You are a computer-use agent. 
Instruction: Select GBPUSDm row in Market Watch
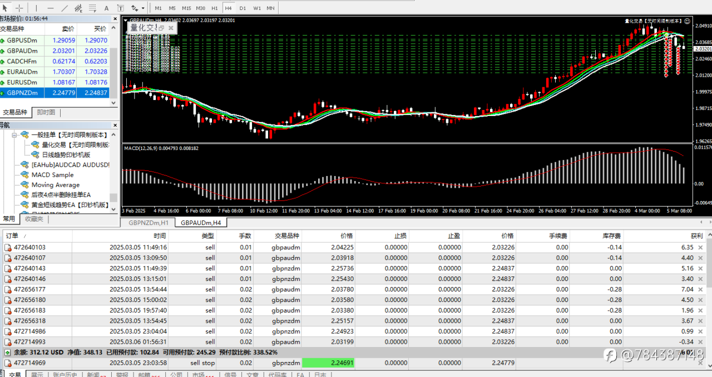22,41
